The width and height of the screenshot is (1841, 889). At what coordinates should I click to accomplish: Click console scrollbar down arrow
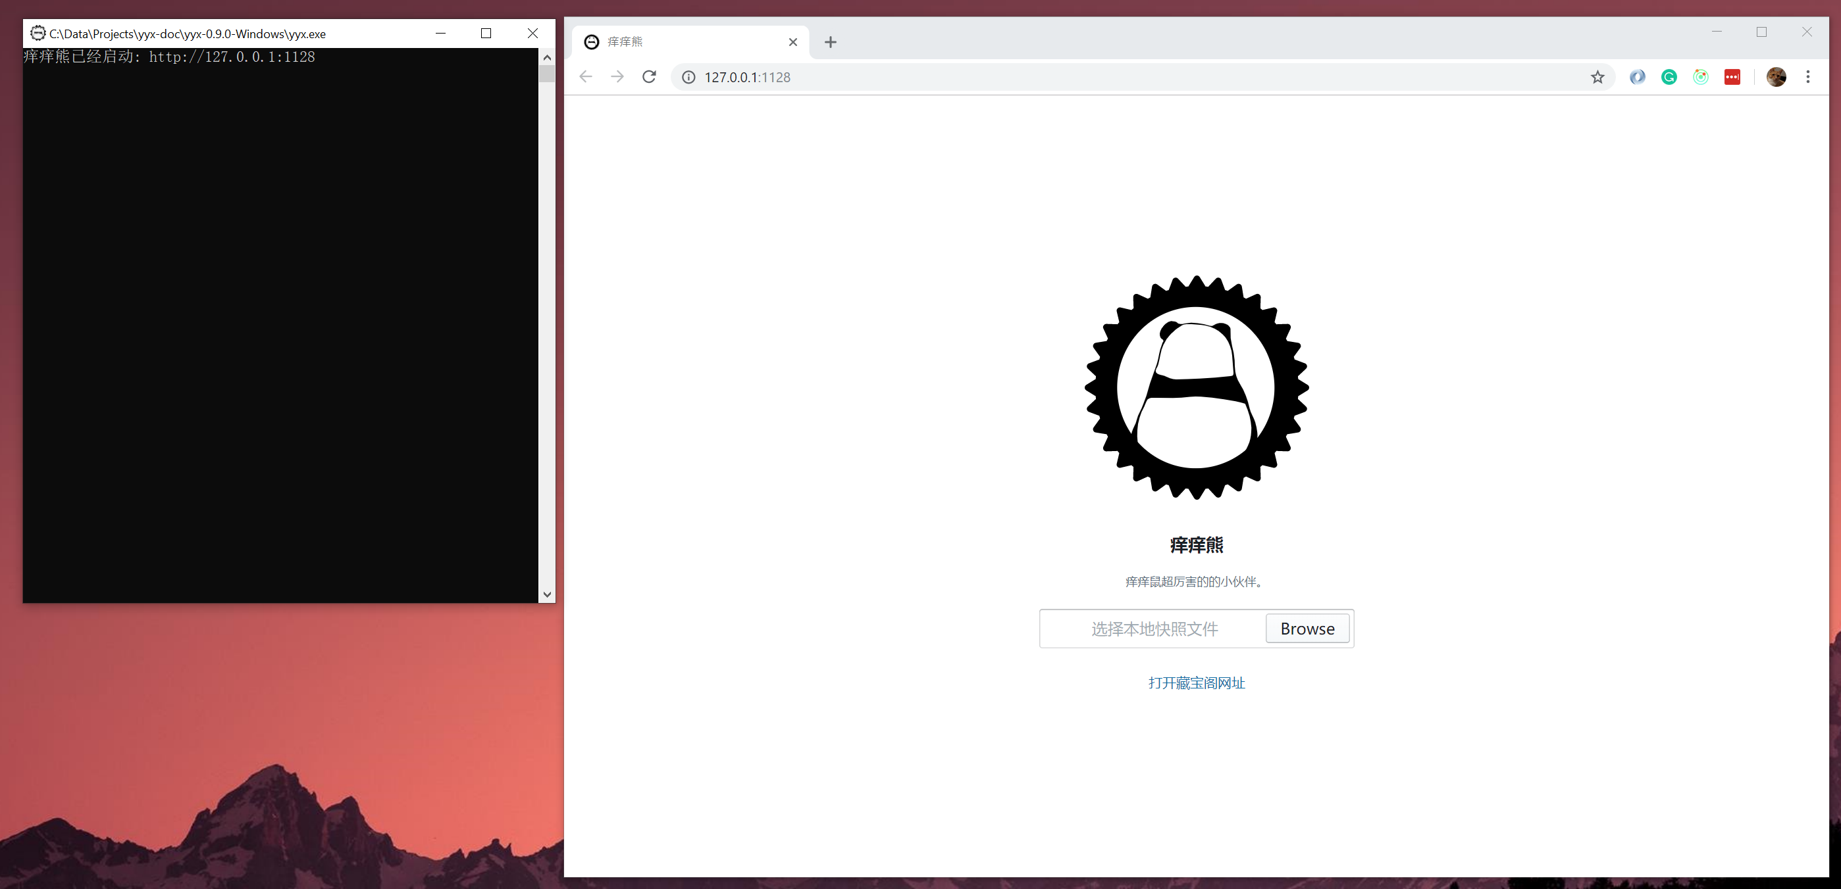tap(547, 594)
